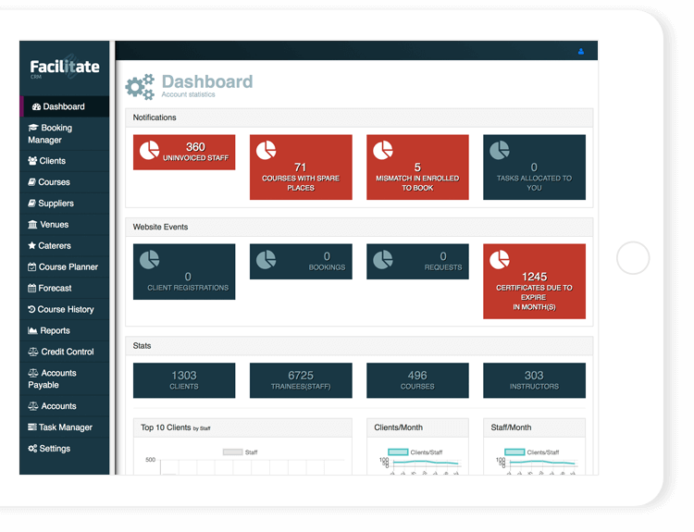This screenshot has height=532, width=694.
Task: Click the Facilitate CRM logo
Action: (x=64, y=68)
